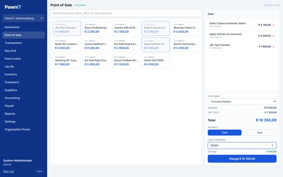Go to Inventory
The width and height of the screenshot is (283, 177).
point(23,74)
